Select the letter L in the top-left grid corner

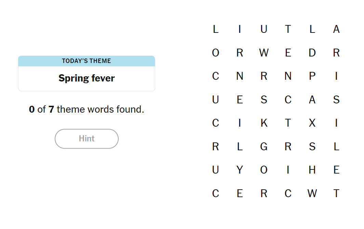[x=216, y=29]
